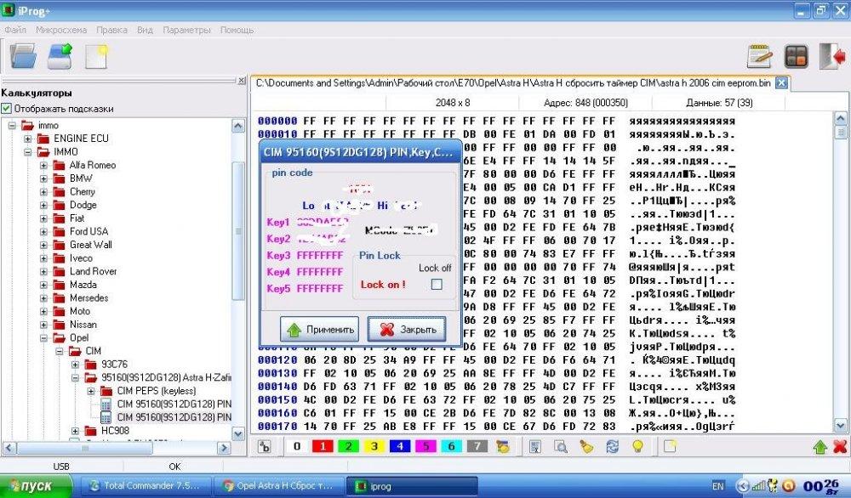
Task: Select the red color swatch 1
Action: [323, 446]
